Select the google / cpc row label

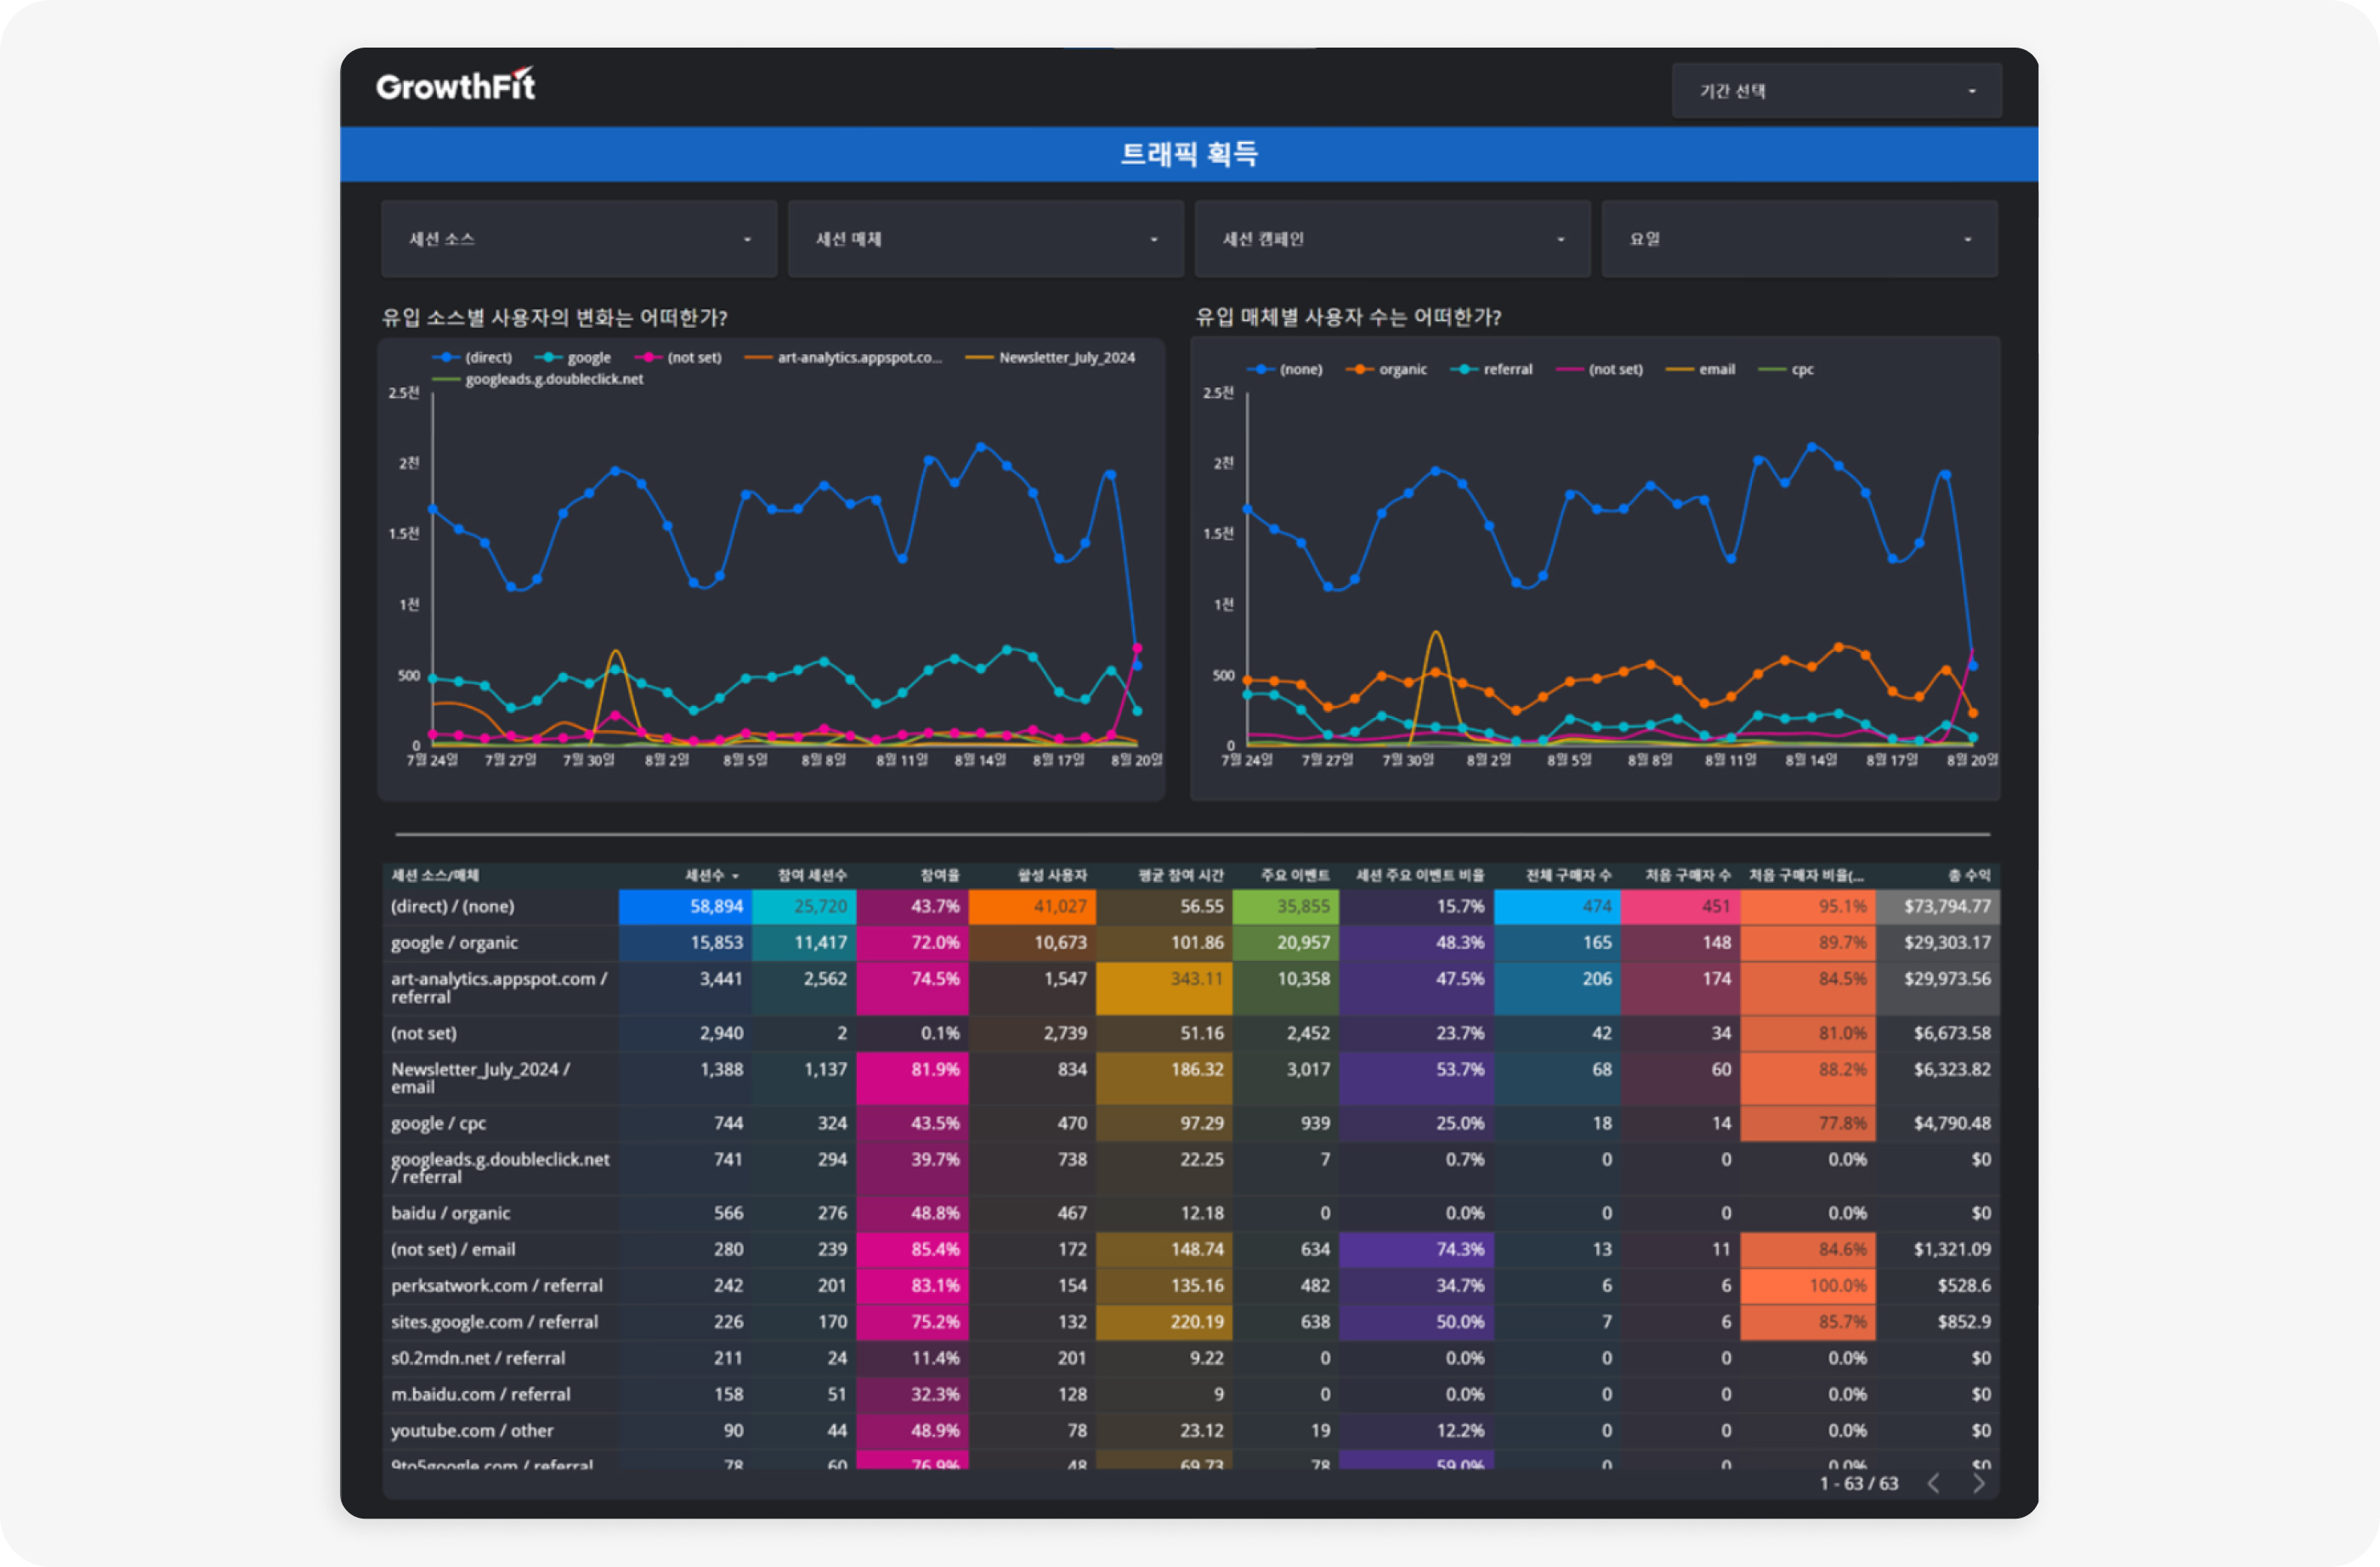438,1123
